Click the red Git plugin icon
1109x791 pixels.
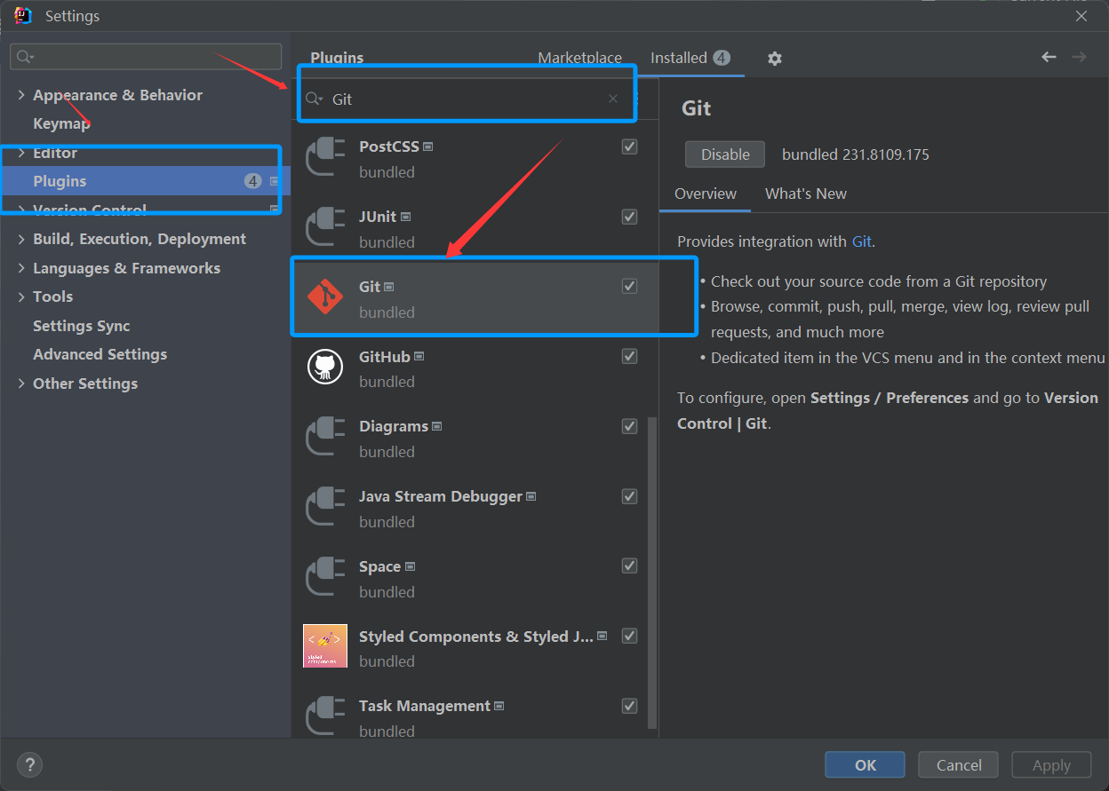pos(324,297)
